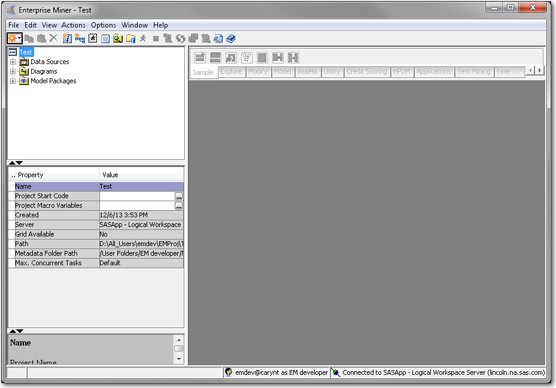Open the Actions menu

point(73,25)
